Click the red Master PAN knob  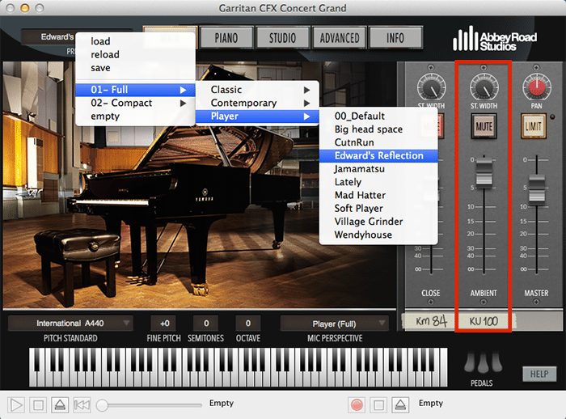point(536,87)
